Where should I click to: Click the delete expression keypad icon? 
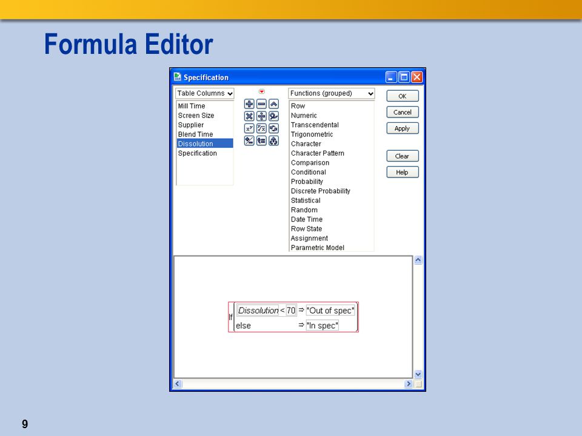273,116
